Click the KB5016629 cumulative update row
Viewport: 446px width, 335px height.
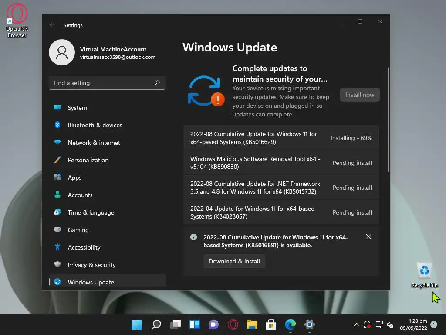[281, 137]
